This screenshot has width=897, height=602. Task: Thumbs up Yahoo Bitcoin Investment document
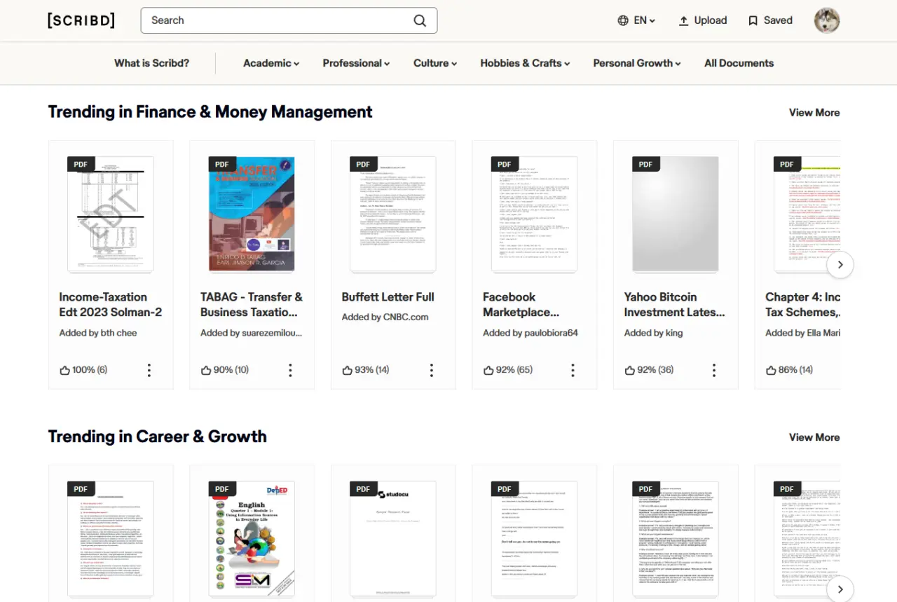pos(630,370)
